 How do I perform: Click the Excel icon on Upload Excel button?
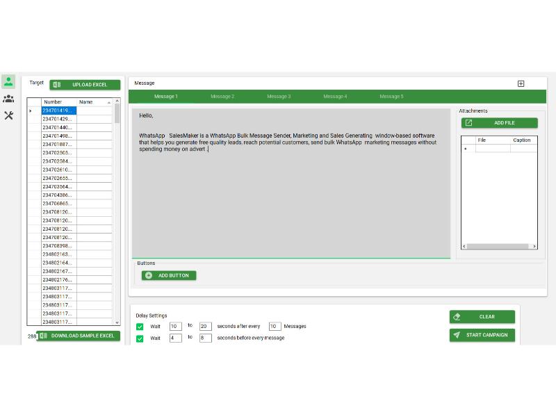(x=57, y=84)
